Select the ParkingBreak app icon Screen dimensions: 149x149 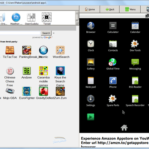(x=27, y=50)
